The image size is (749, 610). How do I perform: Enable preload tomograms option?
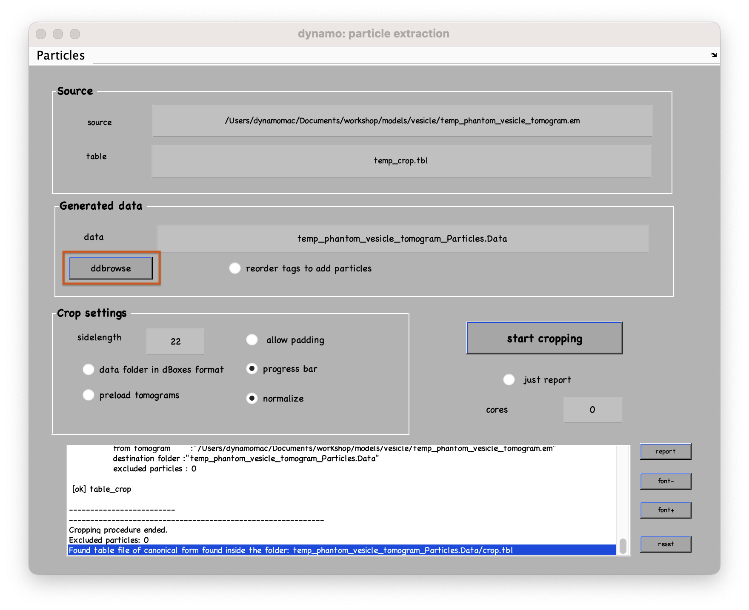coord(89,395)
